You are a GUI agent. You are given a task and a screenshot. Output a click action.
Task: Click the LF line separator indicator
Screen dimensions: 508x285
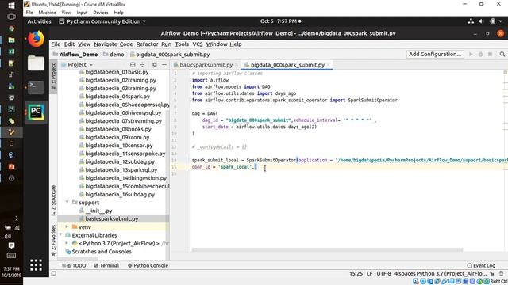click(369, 273)
